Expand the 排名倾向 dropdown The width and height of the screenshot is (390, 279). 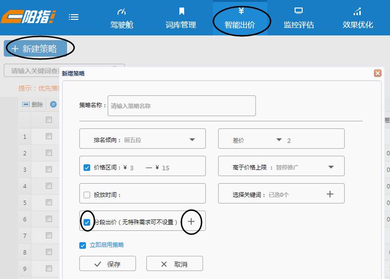coord(192,140)
